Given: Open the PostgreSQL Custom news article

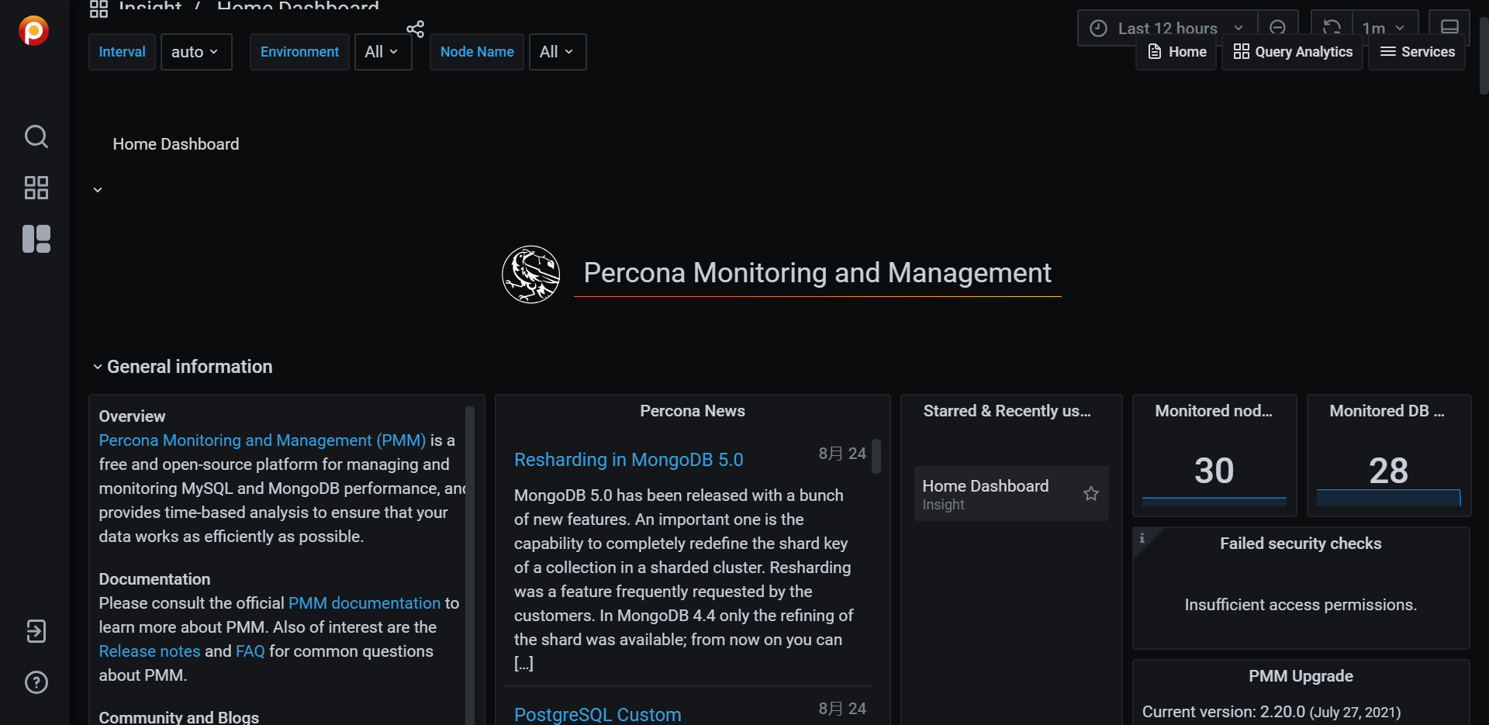Looking at the screenshot, I should (x=598, y=714).
